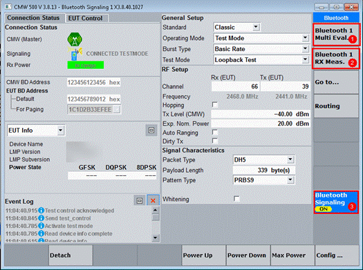Screen dimensions: 363x270
Task: Enable the Whitening checkbox
Action: (236, 199)
